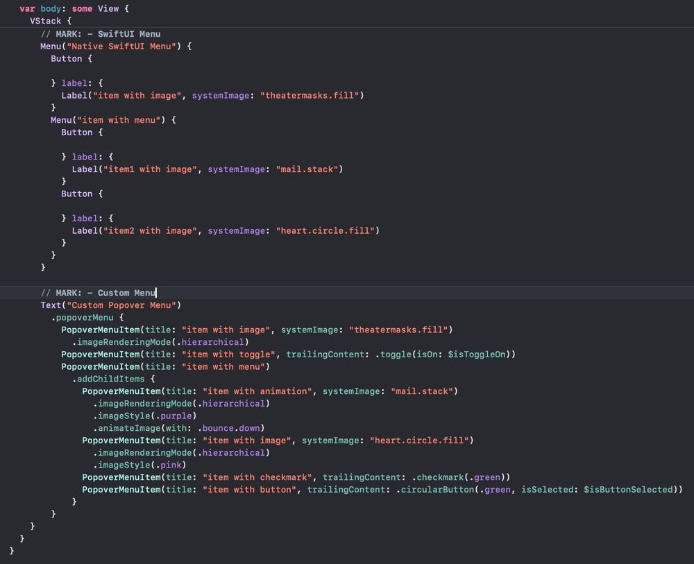Click "title" label before "item with toggle"

click(x=158, y=354)
